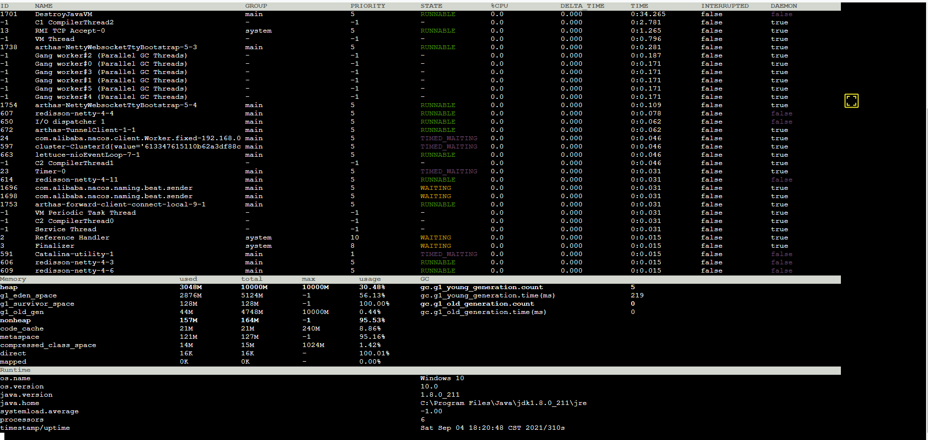Click the heap memory row label
The height and width of the screenshot is (440, 928).
(x=9, y=287)
